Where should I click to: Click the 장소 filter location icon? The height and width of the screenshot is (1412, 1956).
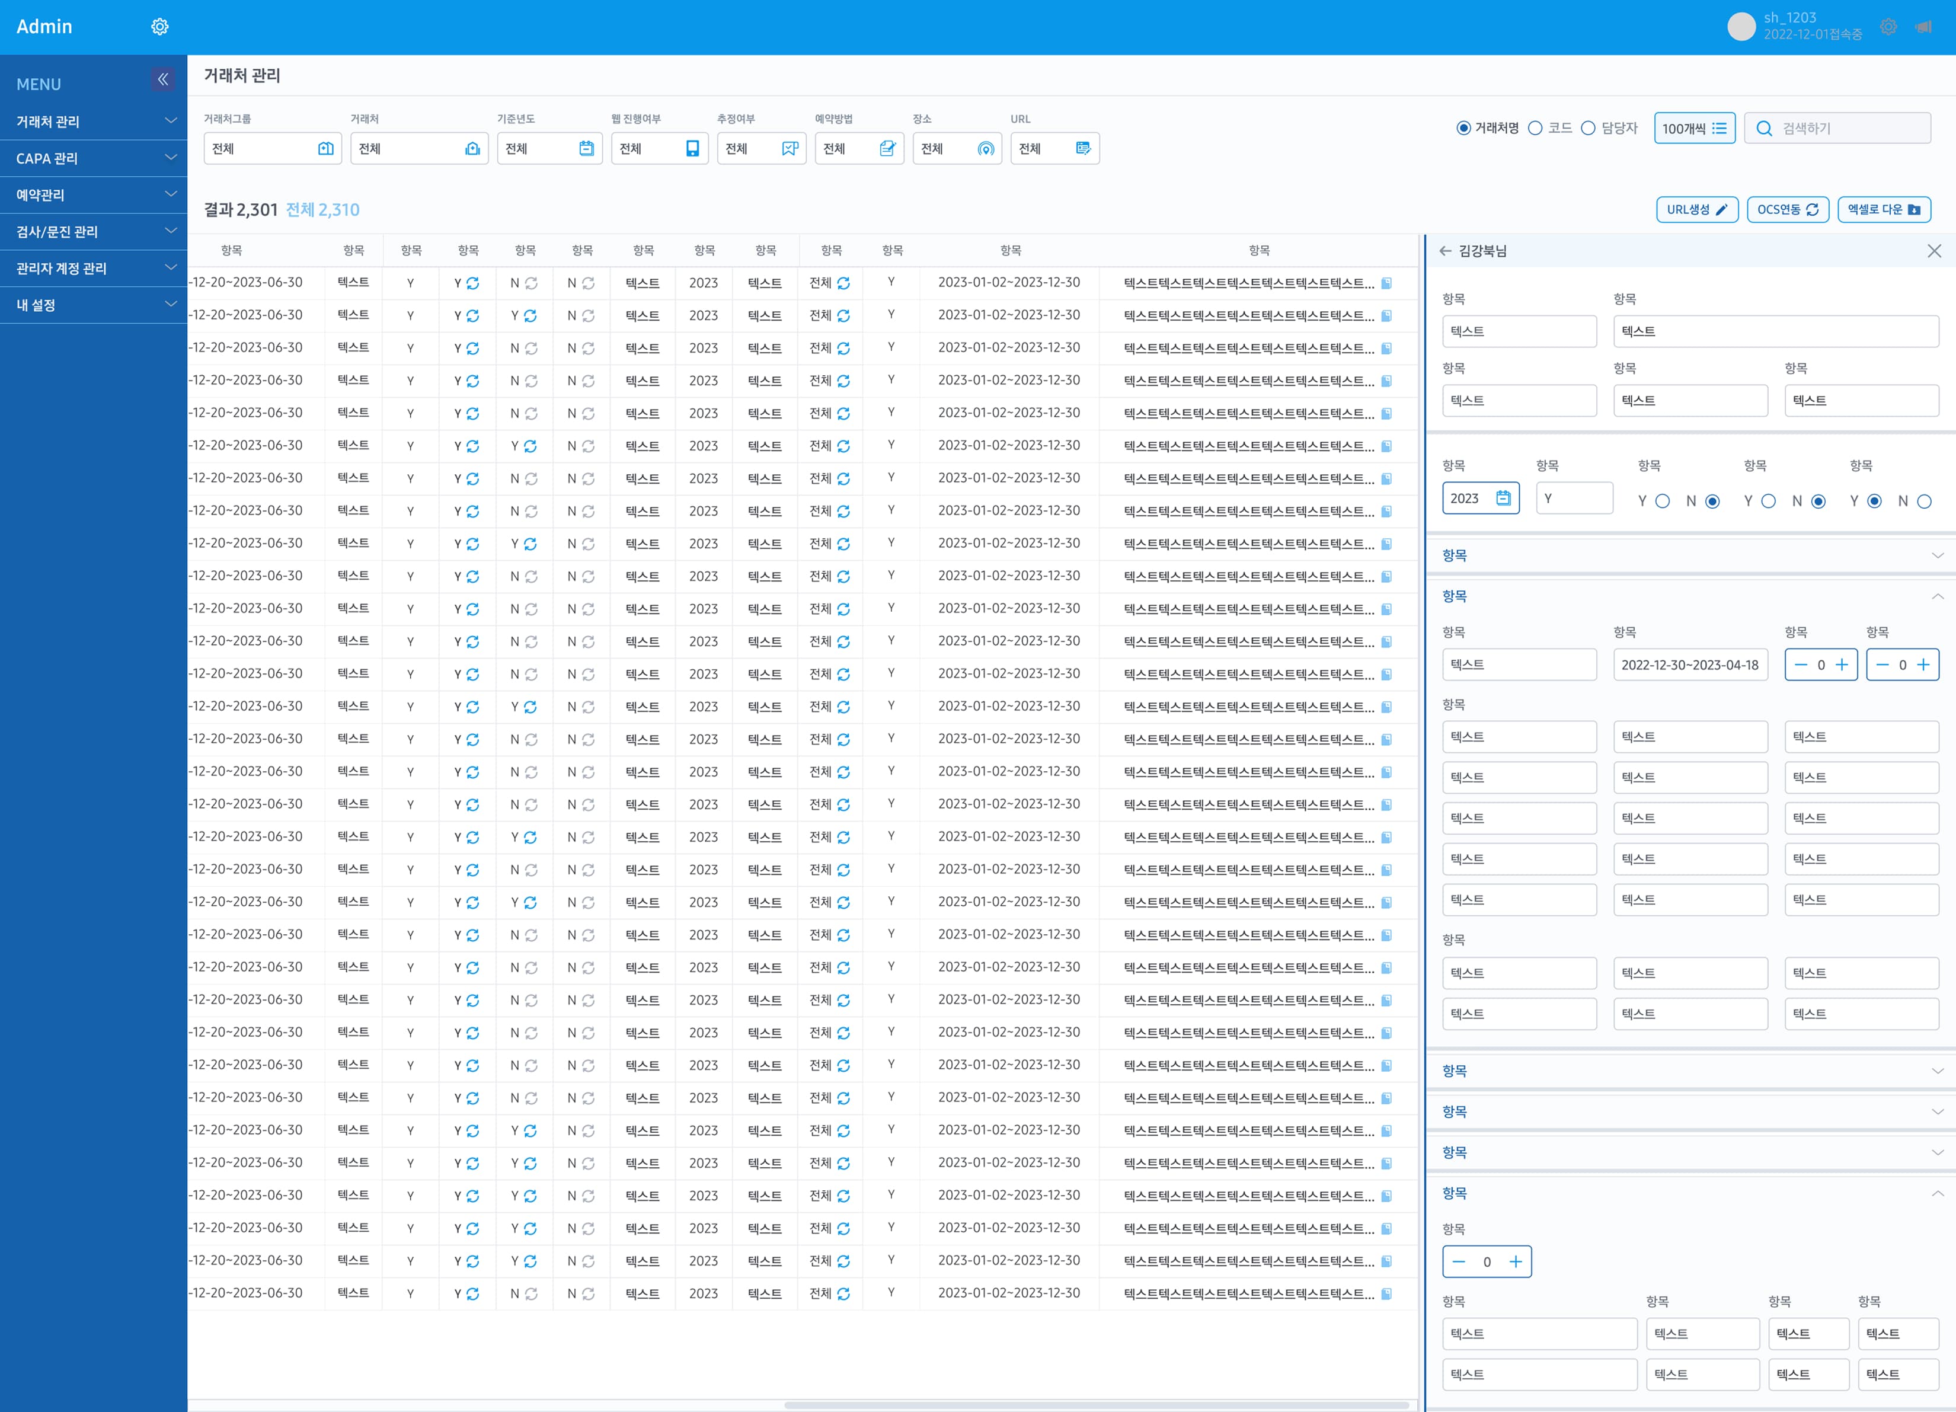click(986, 149)
